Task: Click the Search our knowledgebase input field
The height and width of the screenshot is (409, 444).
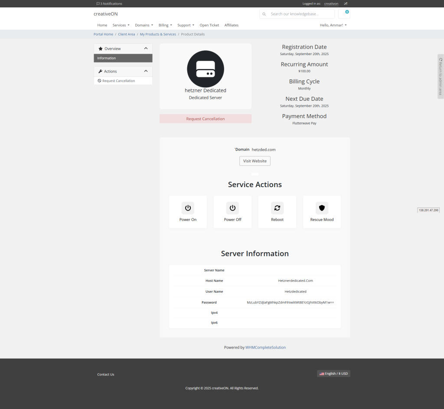Action: [299, 14]
